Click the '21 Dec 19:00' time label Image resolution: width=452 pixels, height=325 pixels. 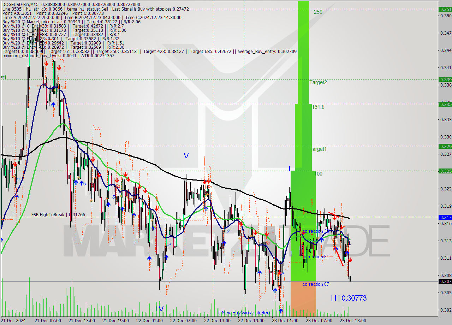coord(115,321)
